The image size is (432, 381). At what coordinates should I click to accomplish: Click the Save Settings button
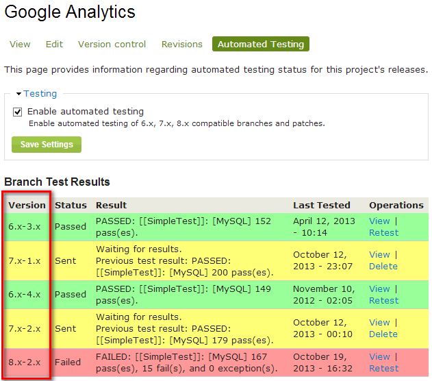[47, 145]
